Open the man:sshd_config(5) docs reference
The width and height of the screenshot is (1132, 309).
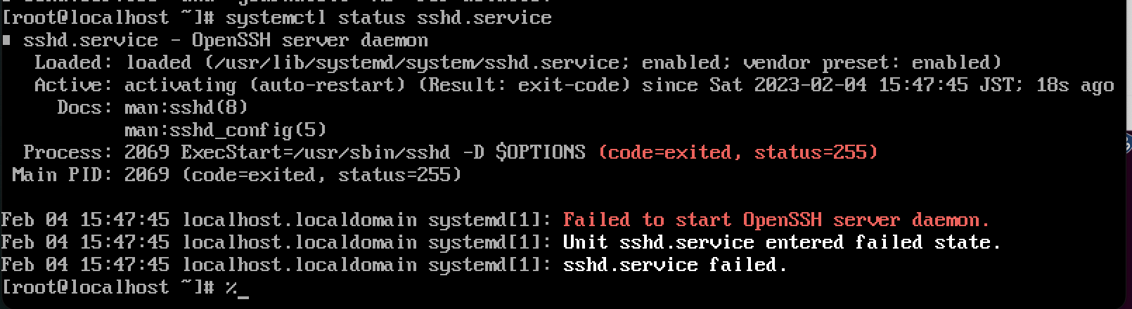click(x=226, y=130)
